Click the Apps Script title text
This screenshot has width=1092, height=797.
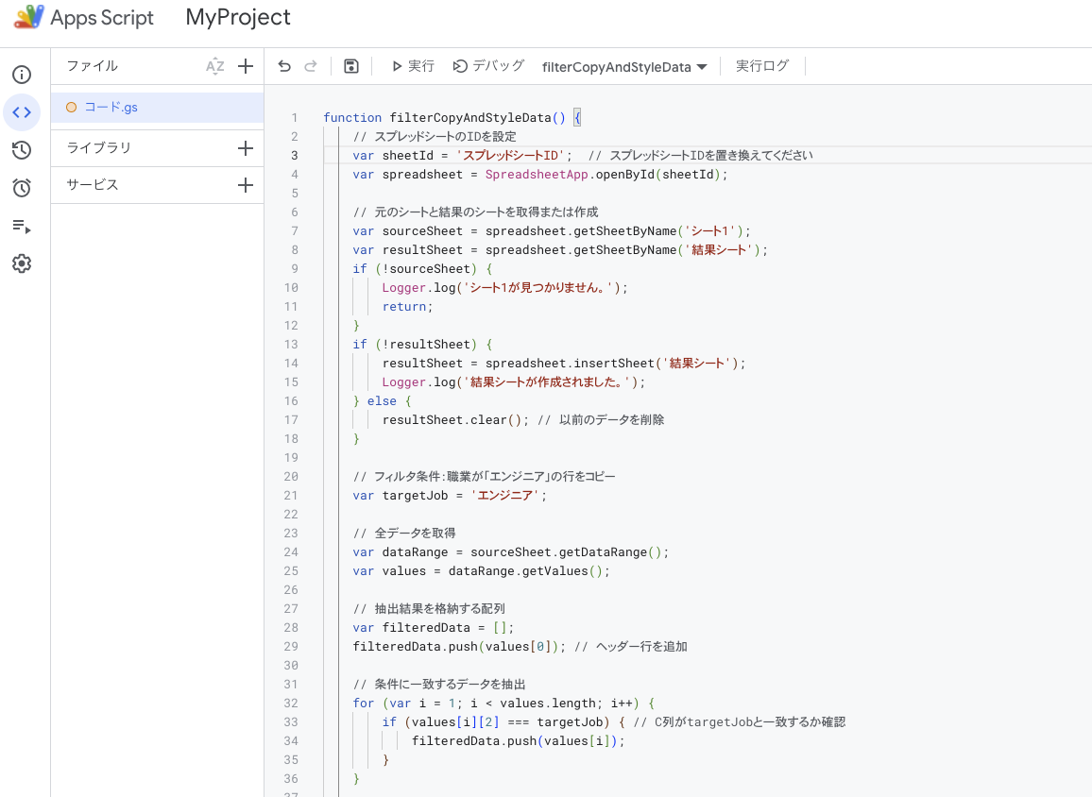102,17
